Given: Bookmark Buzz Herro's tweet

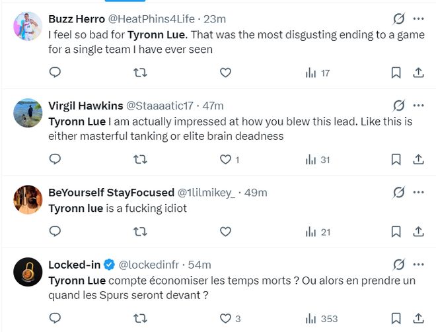Looking at the screenshot, I should click(x=396, y=73).
